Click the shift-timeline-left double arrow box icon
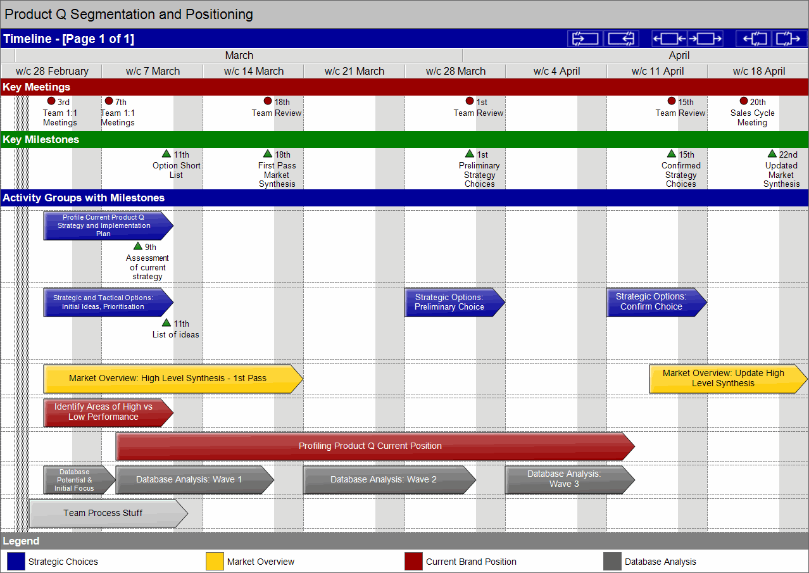809x573 pixels. (670, 39)
